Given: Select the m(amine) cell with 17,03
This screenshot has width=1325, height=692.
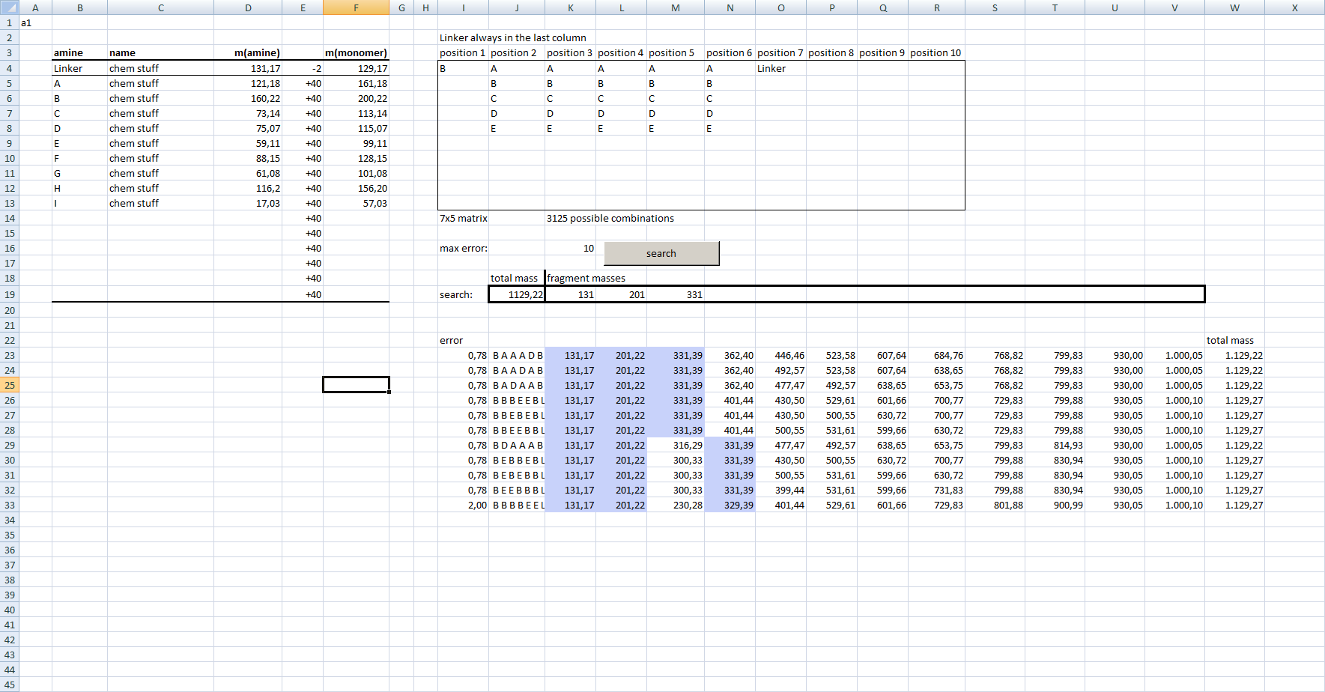Looking at the screenshot, I should tap(249, 204).
